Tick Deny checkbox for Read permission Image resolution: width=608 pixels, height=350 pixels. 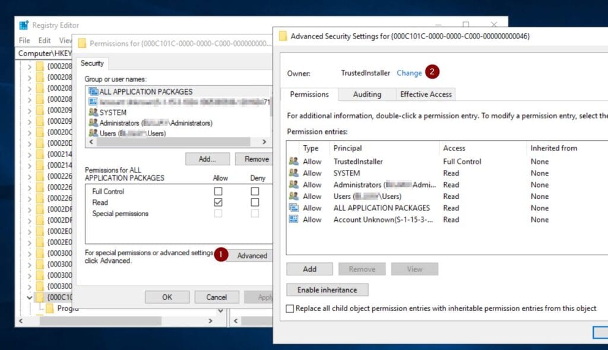[x=255, y=203]
